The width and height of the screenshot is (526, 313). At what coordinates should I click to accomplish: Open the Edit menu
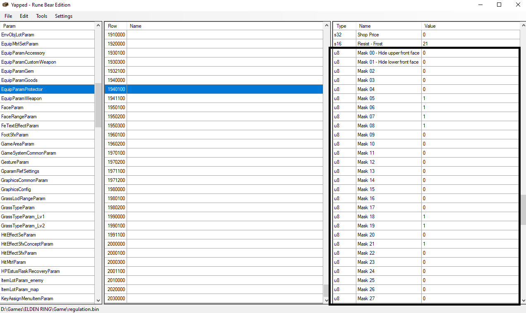(24, 16)
